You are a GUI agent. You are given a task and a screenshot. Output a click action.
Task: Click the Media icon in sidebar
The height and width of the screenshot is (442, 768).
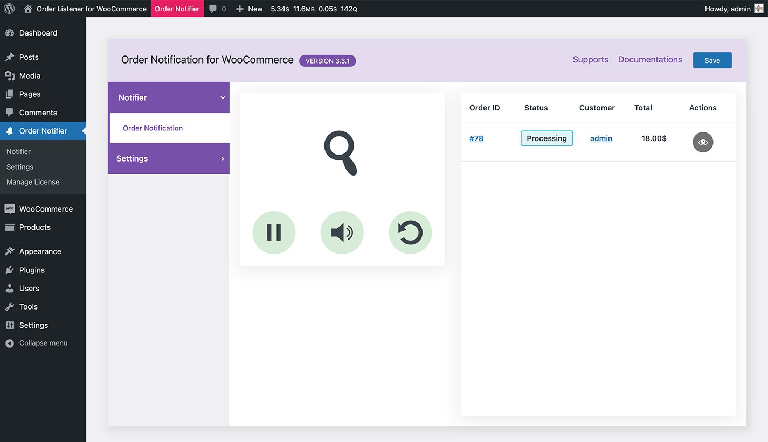(10, 75)
